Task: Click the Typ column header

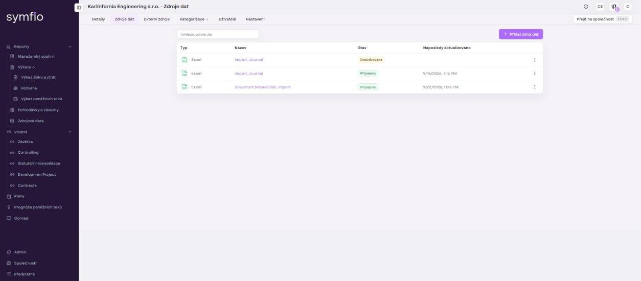Action: [x=184, y=48]
